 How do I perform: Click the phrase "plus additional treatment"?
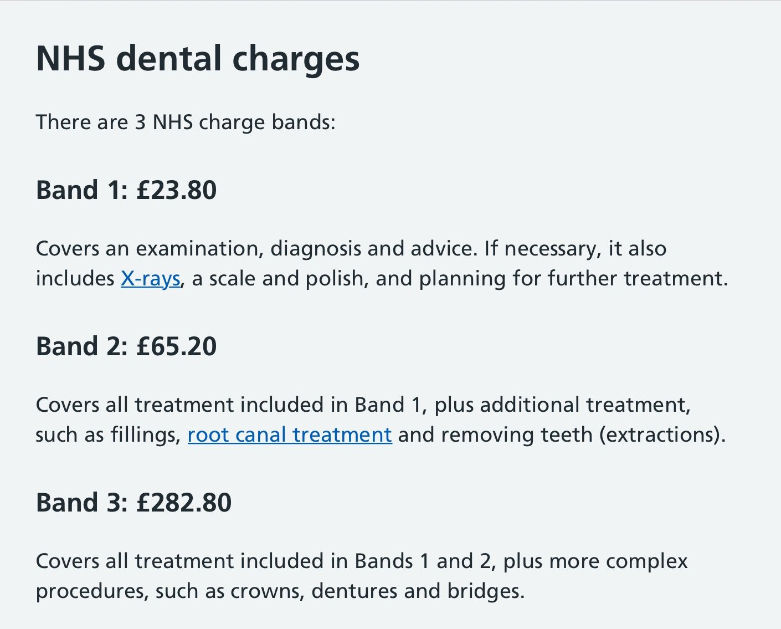[x=562, y=405]
